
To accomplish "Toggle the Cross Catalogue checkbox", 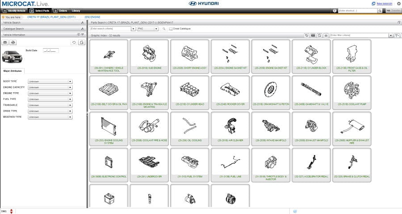I will click(171, 29).
